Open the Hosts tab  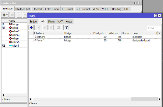pos(69,22)
